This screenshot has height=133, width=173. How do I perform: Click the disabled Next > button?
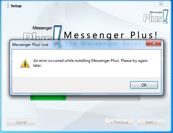[151, 122]
